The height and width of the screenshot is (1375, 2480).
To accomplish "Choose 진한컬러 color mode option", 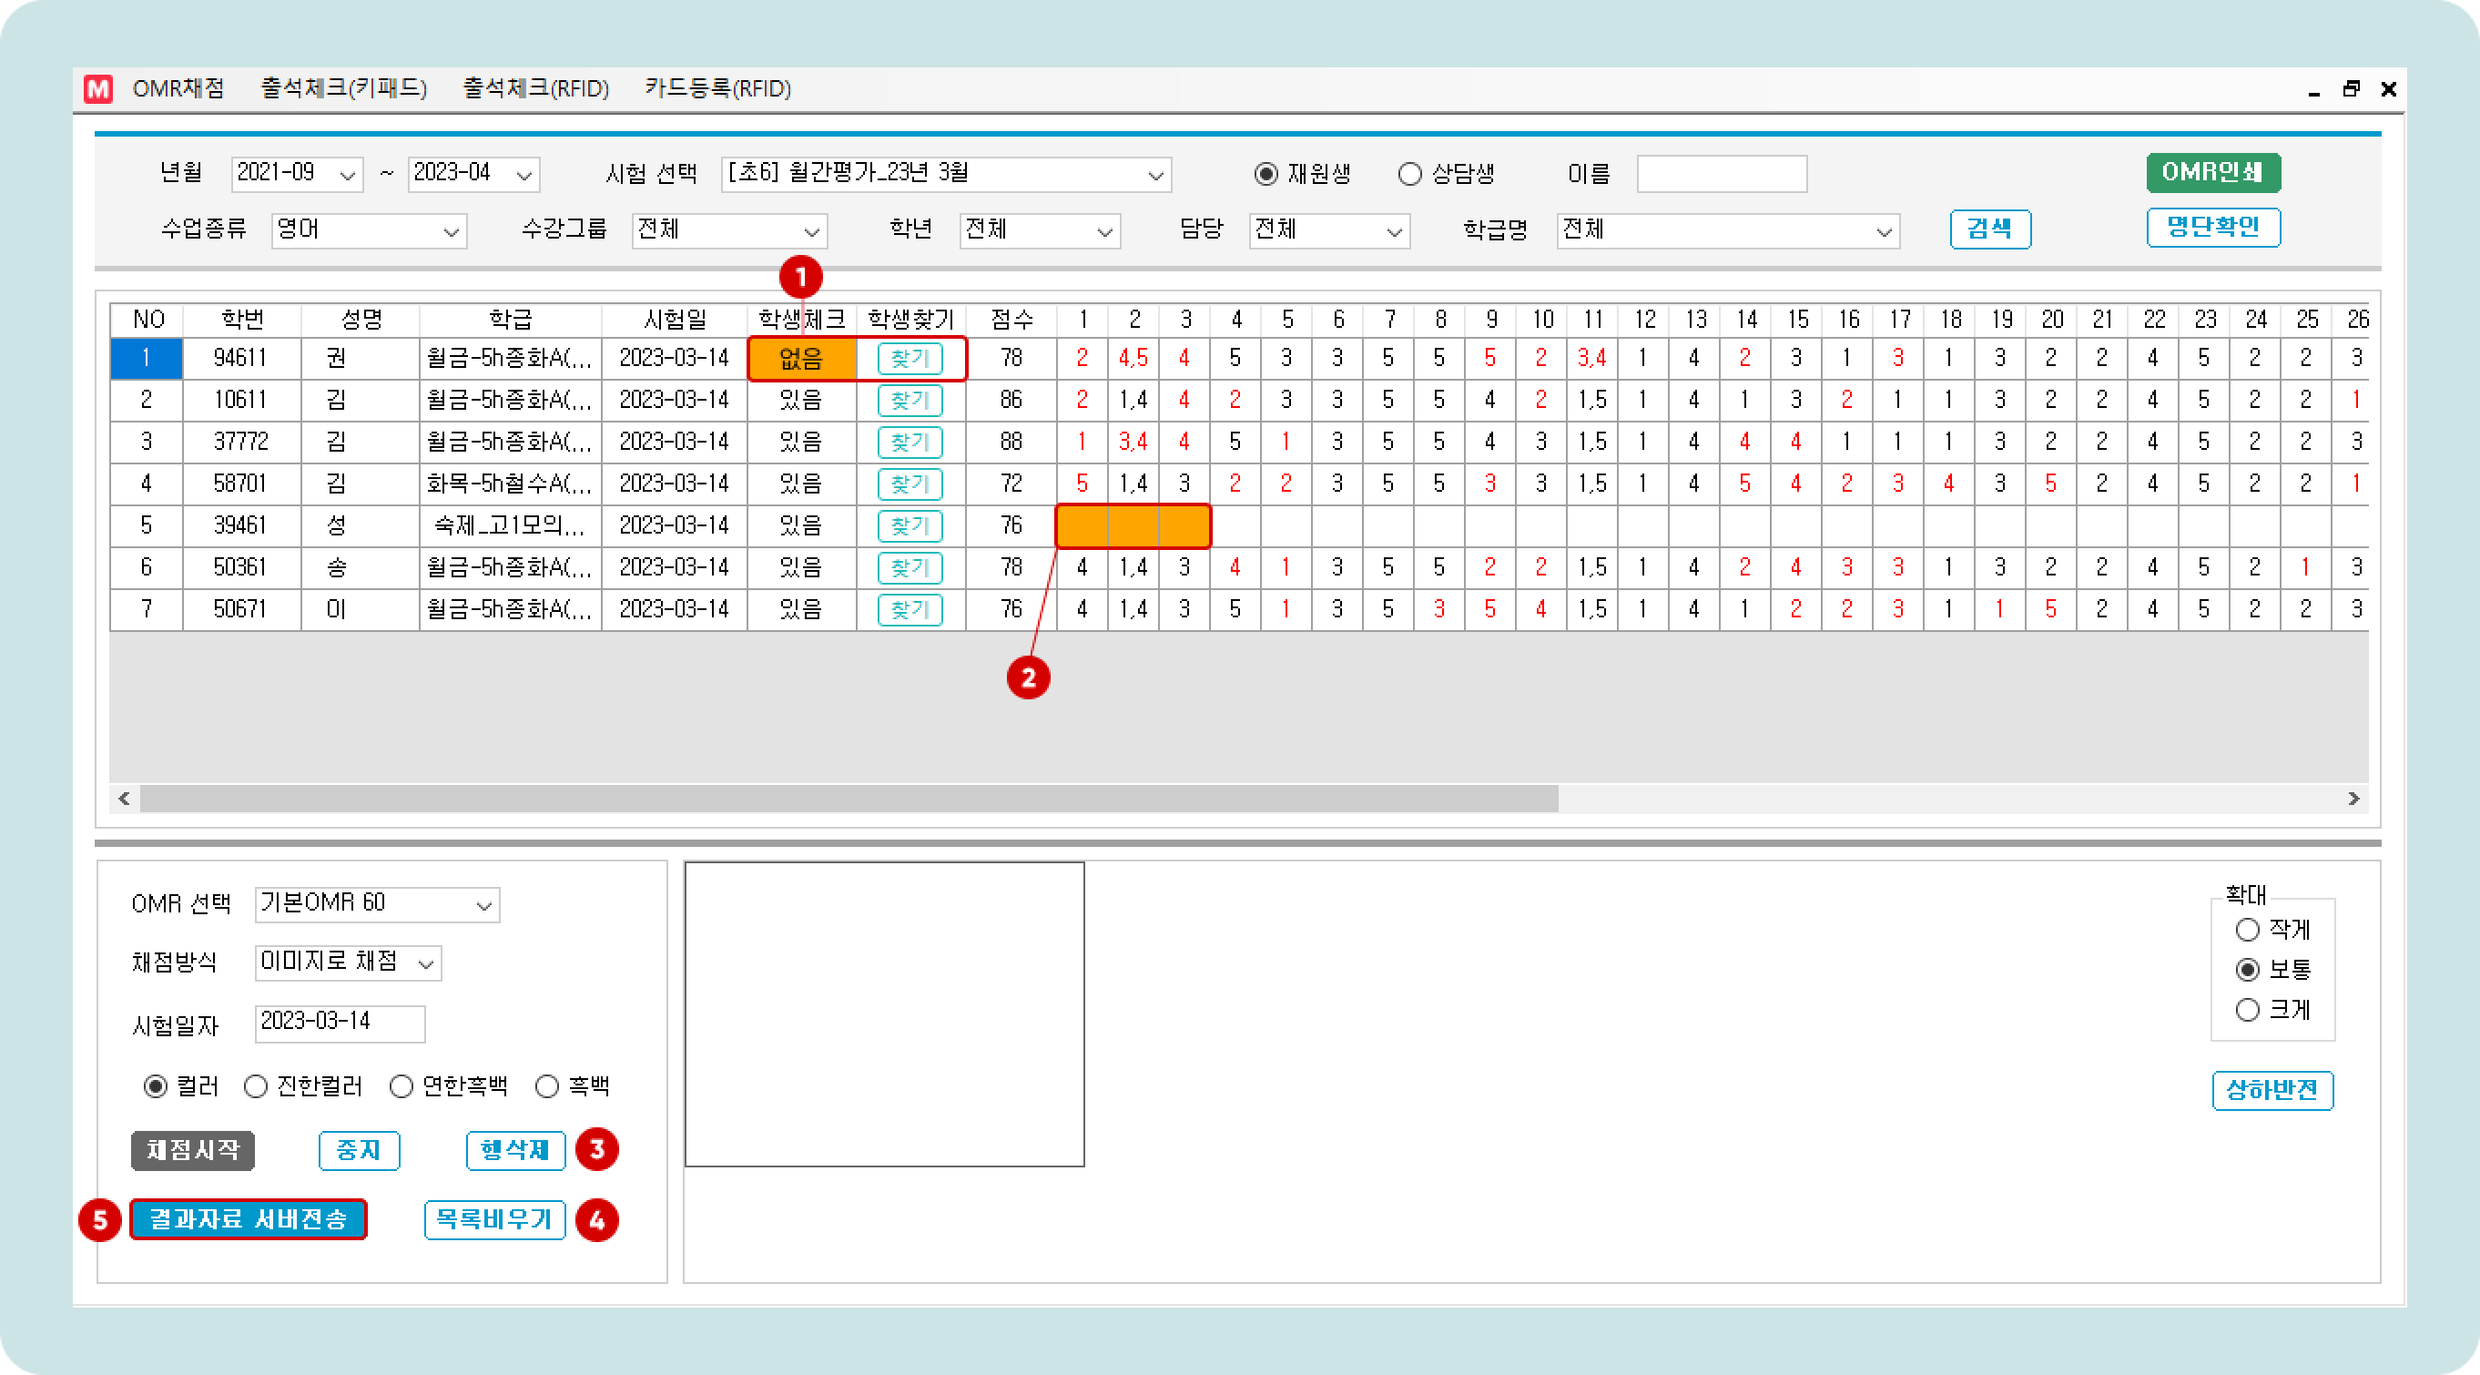I will click(256, 1086).
